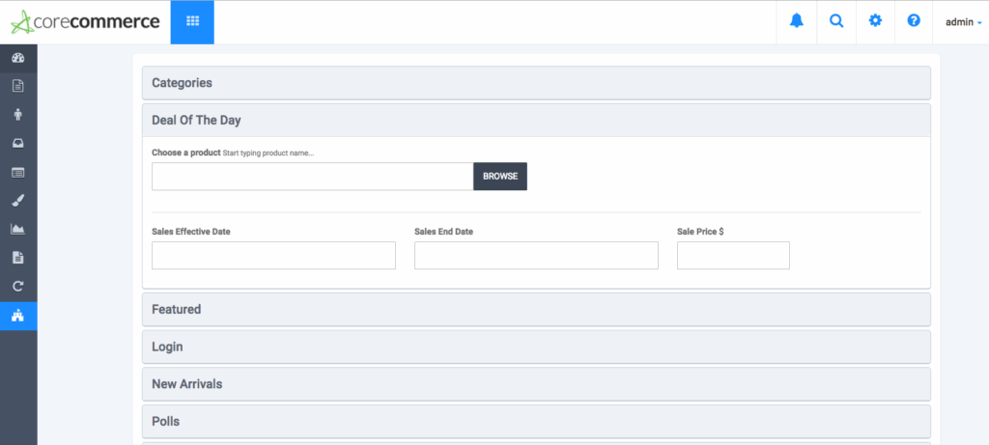Select the paintbrush design icon
The height and width of the screenshot is (445, 989).
coord(18,201)
